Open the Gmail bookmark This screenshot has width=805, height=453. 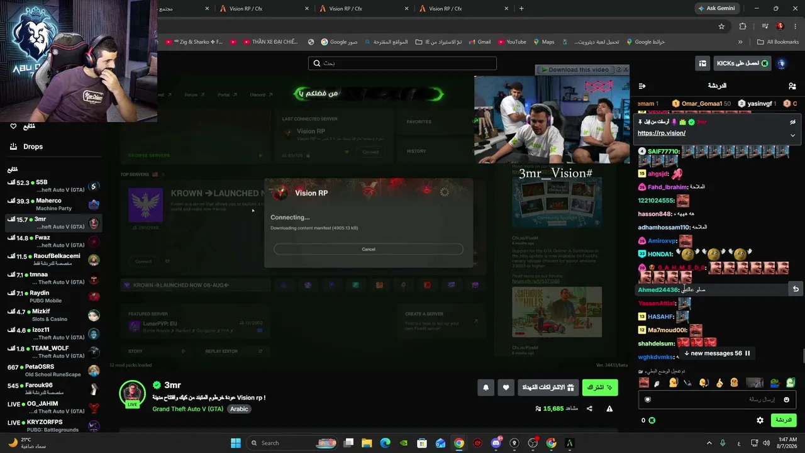tap(479, 42)
